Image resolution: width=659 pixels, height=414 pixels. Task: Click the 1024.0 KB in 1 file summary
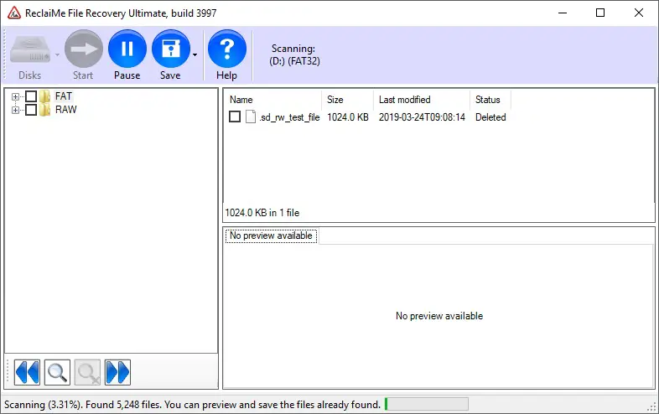click(262, 213)
